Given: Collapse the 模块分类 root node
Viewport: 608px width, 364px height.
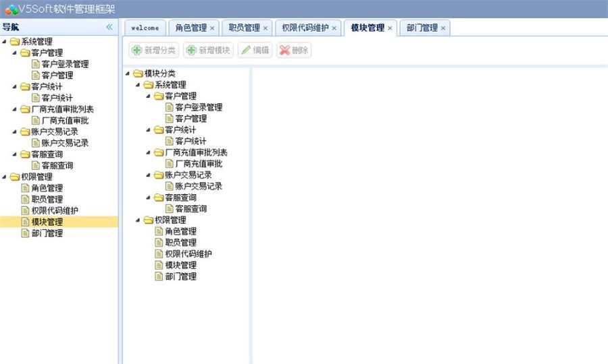Looking at the screenshot, I should pos(128,73).
